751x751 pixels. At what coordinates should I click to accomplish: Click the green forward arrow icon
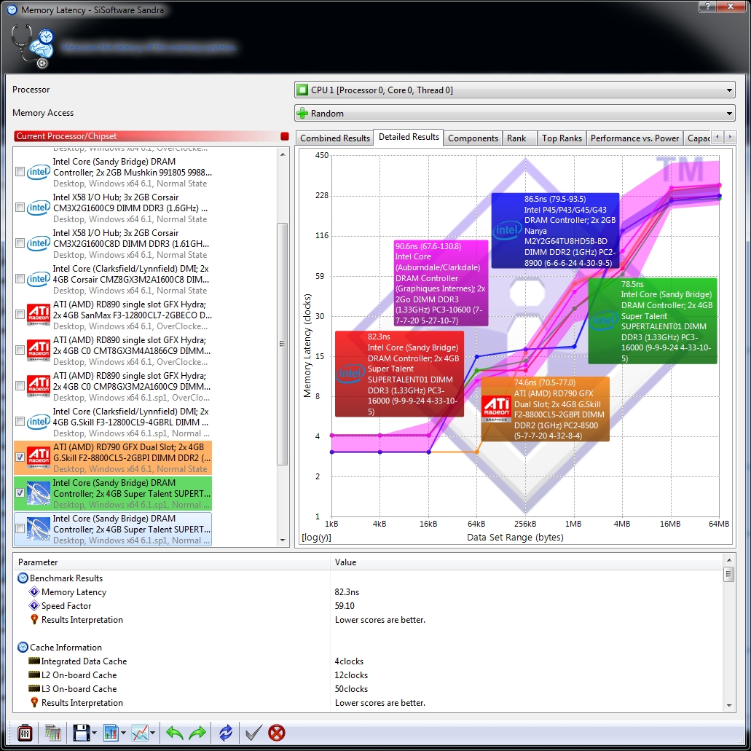pos(197,733)
